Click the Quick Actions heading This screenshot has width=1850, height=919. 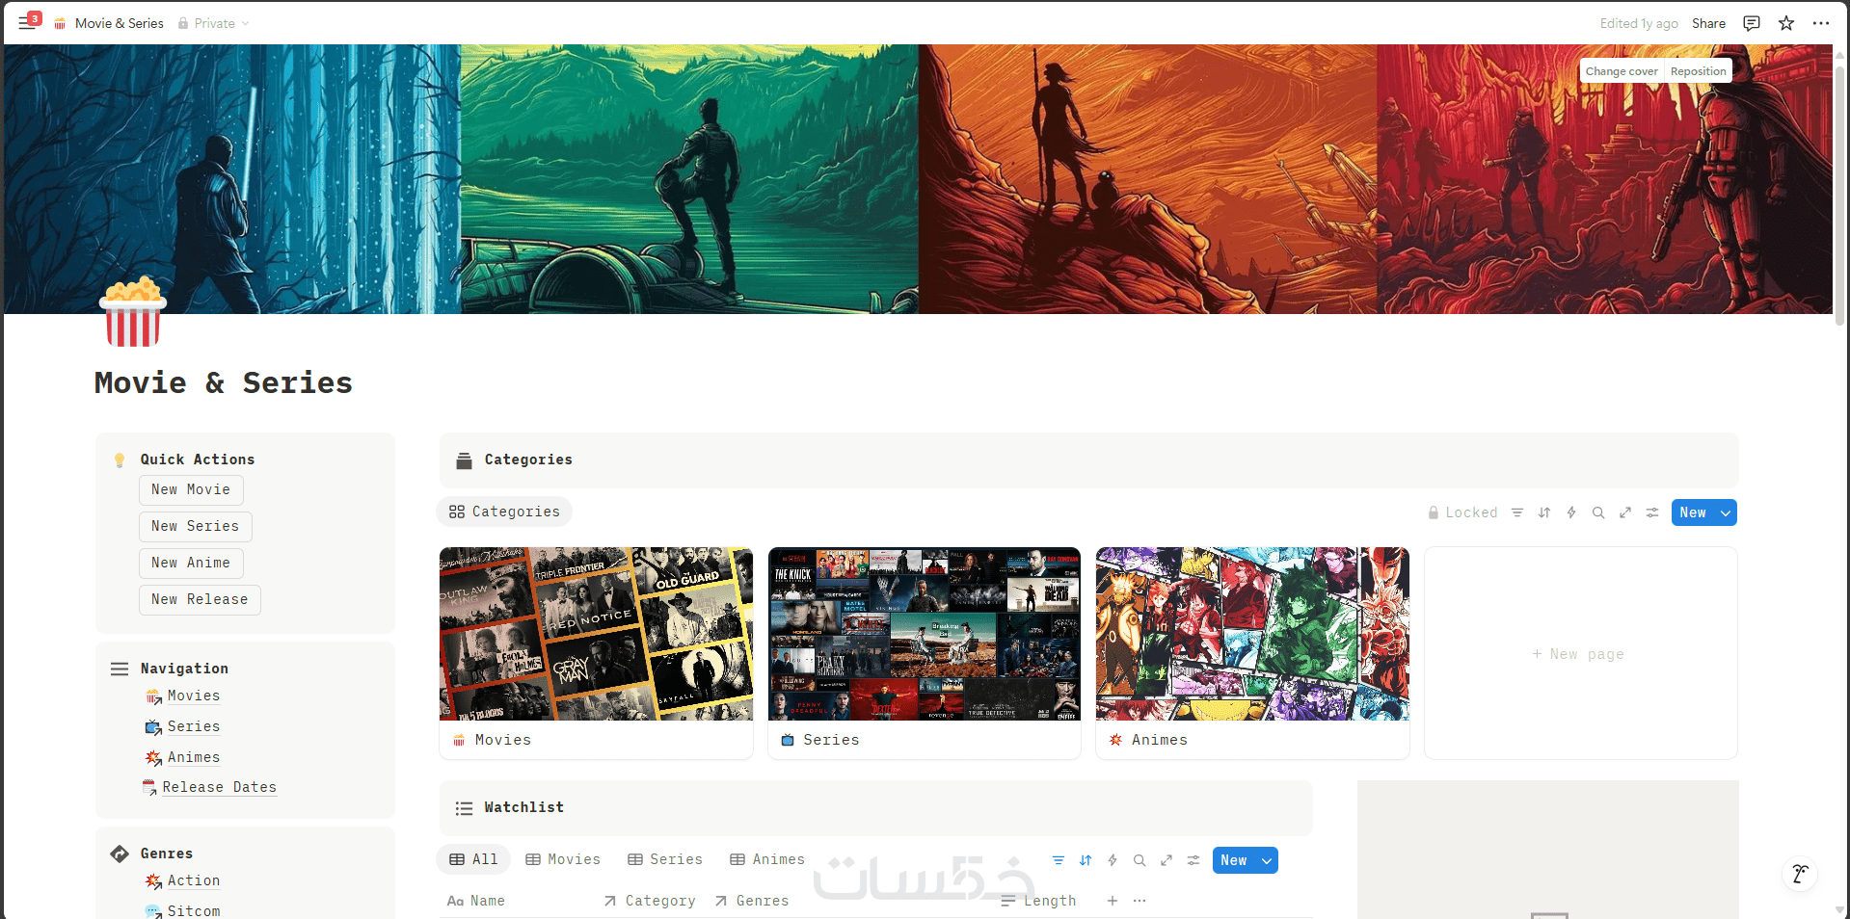(198, 459)
